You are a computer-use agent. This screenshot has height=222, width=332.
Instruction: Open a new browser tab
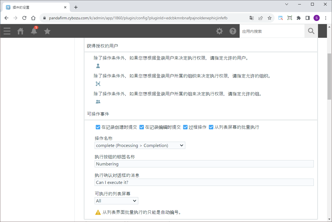pos(76,7)
